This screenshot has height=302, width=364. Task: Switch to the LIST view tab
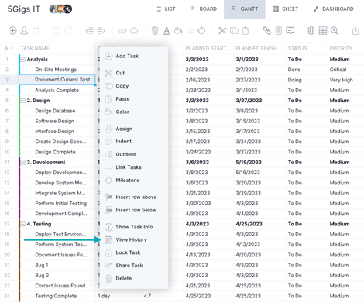166,9
